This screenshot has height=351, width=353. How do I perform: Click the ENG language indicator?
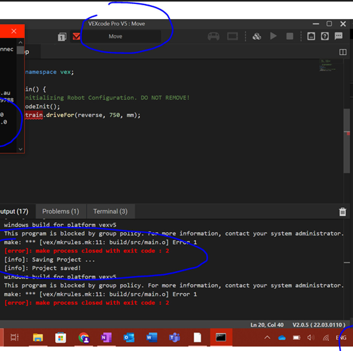pos(341,338)
